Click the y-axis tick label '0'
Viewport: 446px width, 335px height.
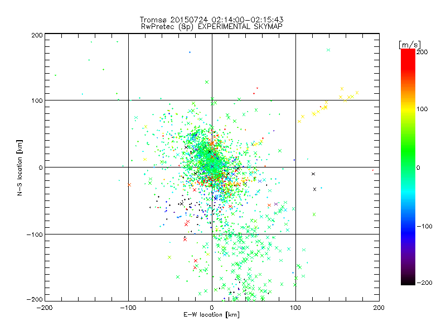pos(41,167)
